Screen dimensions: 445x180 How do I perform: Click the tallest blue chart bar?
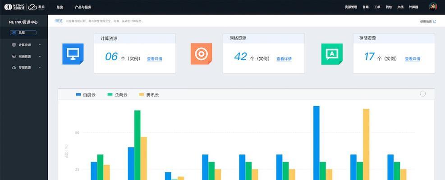pyautogui.click(x=317, y=143)
